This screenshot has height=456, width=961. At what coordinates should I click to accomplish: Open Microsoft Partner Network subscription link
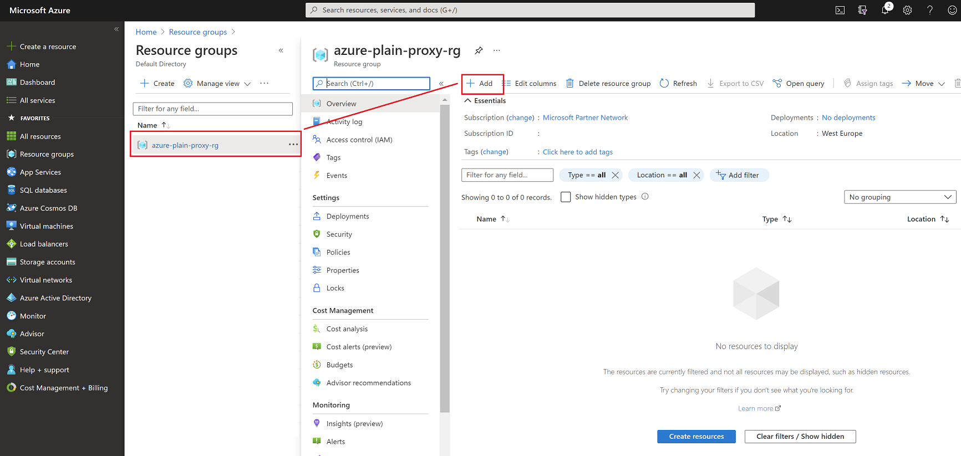pos(585,117)
